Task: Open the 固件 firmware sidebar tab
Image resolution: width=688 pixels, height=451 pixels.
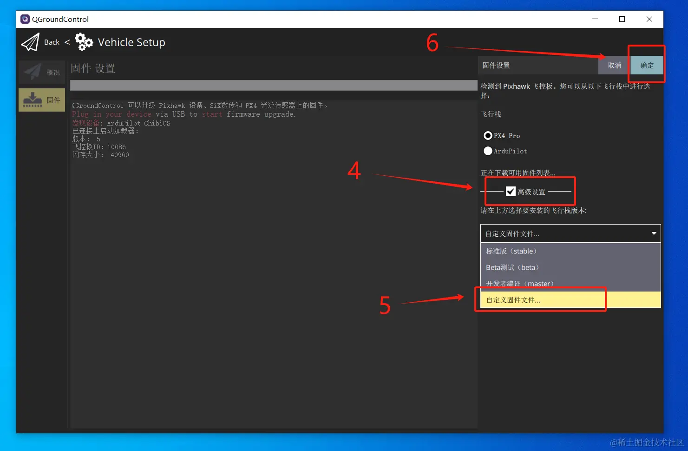Action: pyautogui.click(x=42, y=100)
